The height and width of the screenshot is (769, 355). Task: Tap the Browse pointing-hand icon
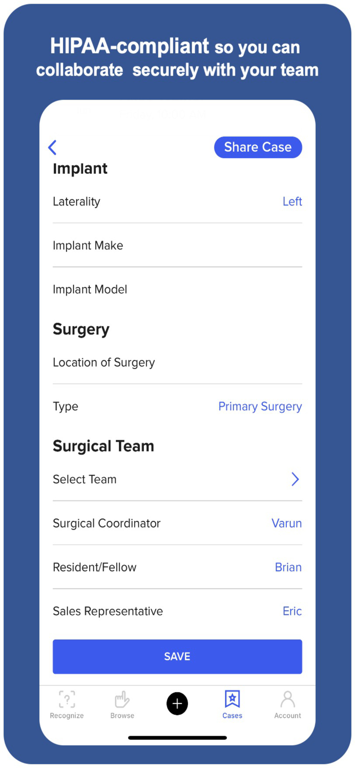tap(122, 698)
